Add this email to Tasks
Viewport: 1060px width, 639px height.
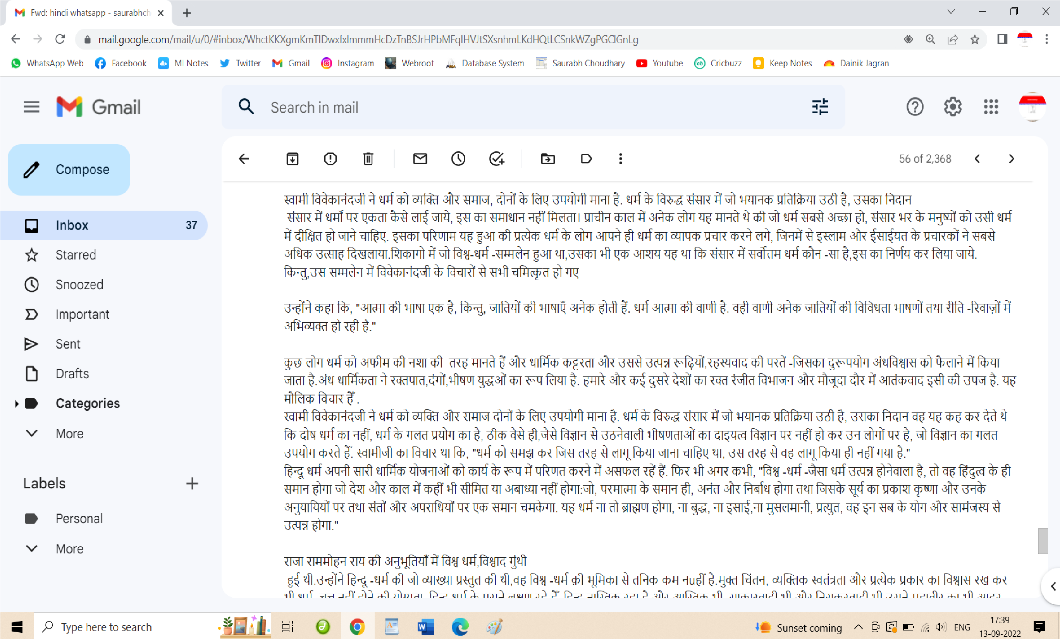tap(497, 159)
